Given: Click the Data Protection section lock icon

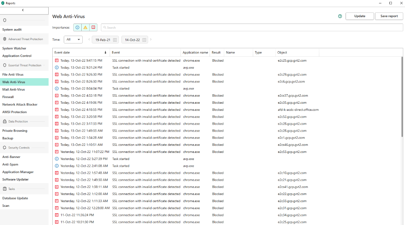Looking at the screenshot, I should tap(5, 122).
